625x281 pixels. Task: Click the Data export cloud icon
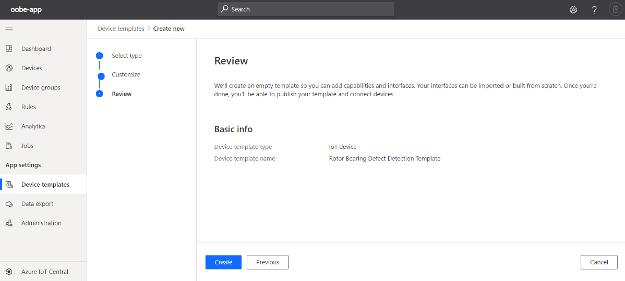(x=9, y=204)
